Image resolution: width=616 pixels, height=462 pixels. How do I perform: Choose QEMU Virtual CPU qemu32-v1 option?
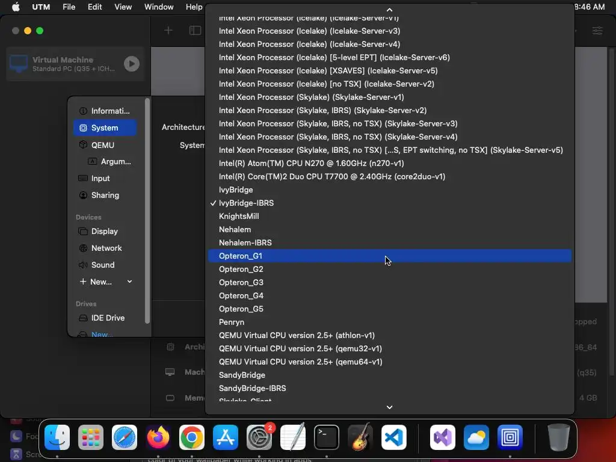coord(389,349)
